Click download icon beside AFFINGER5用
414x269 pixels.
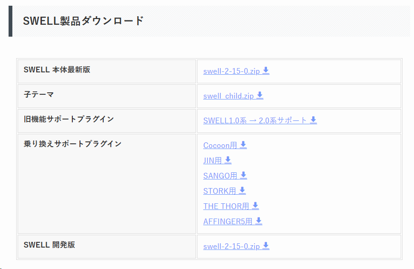click(x=258, y=221)
